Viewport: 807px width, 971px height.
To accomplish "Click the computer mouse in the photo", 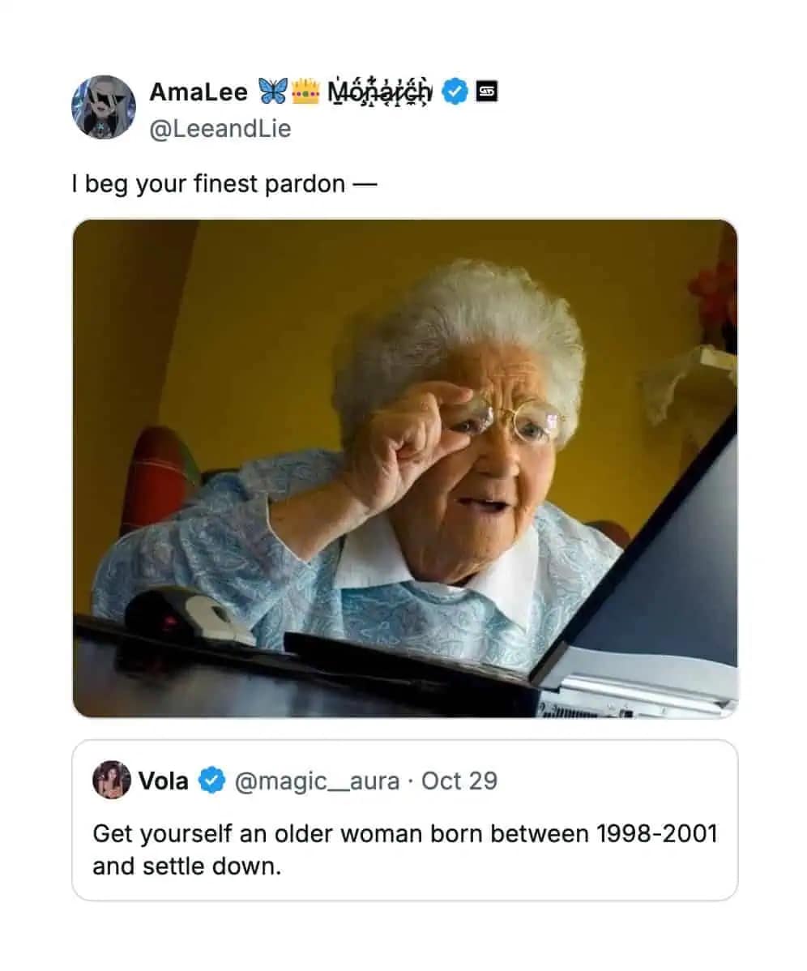I will pyautogui.click(x=189, y=615).
